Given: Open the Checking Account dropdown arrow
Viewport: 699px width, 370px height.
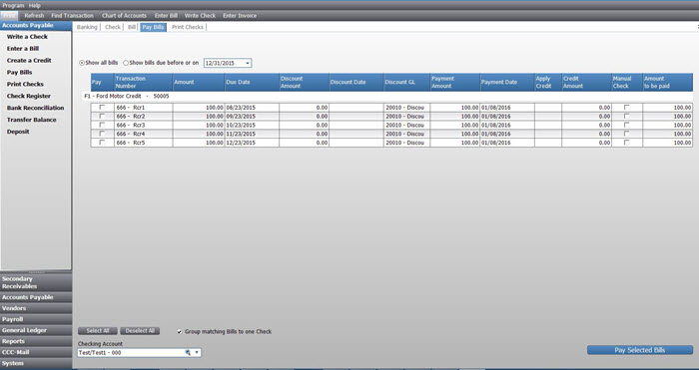Looking at the screenshot, I should pyautogui.click(x=197, y=353).
